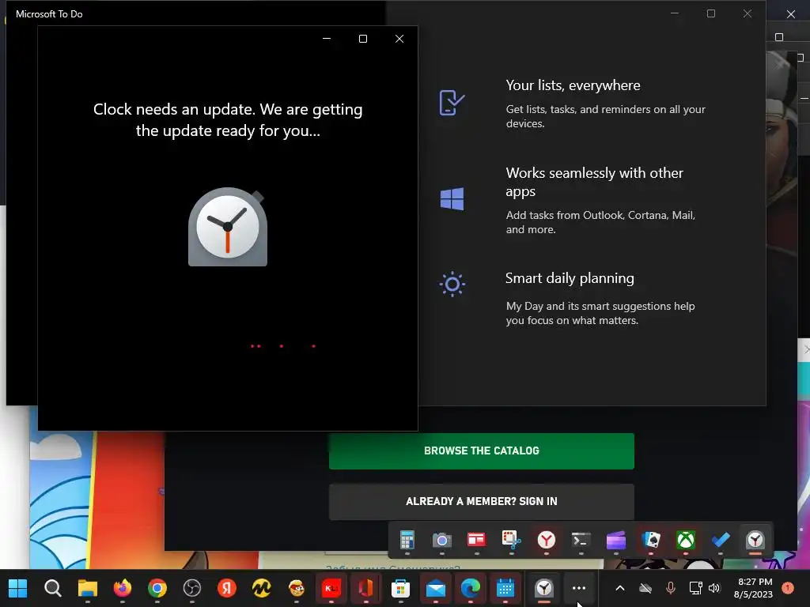This screenshot has height=607, width=810.
Task: Open the network tray icon
Action: [x=695, y=588]
